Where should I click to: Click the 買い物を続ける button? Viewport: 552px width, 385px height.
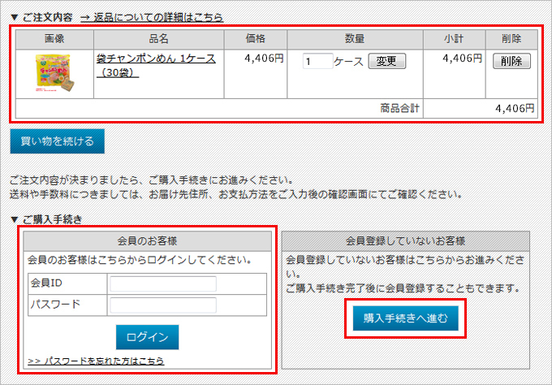57,140
